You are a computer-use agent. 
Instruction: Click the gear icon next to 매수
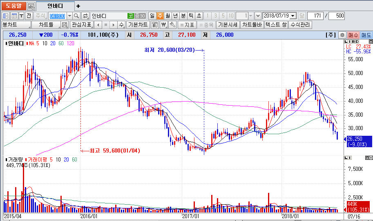(342, 35)
